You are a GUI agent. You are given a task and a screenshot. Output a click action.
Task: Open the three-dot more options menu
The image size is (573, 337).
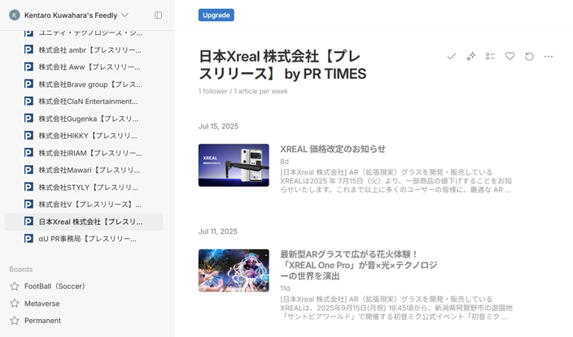549,57
